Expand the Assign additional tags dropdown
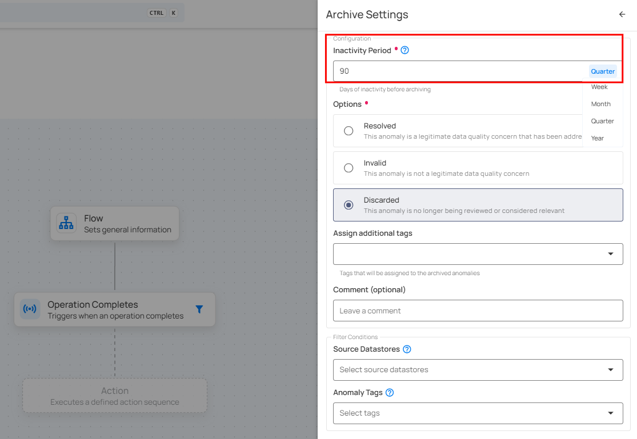 coord(610,254)
